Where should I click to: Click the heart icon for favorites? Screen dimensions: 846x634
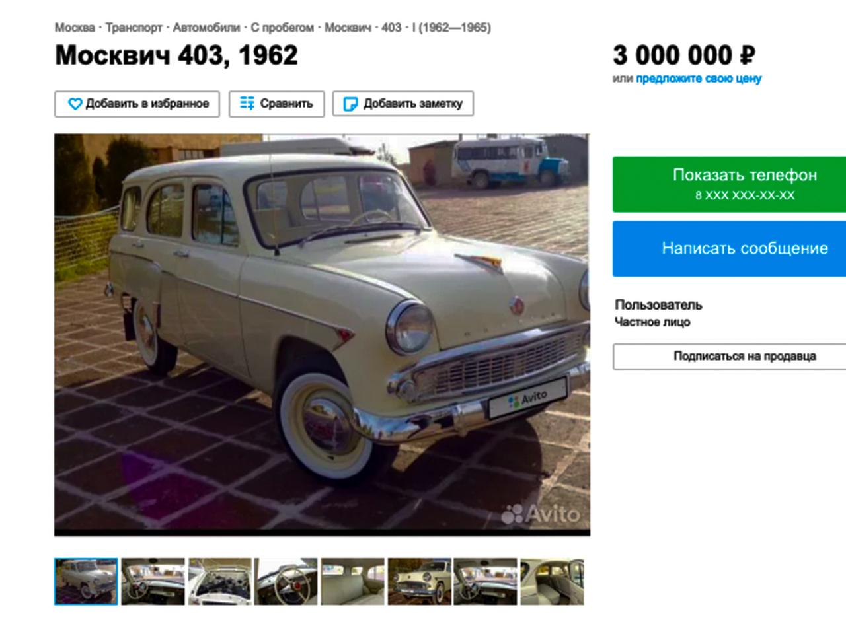coord(75,104)
